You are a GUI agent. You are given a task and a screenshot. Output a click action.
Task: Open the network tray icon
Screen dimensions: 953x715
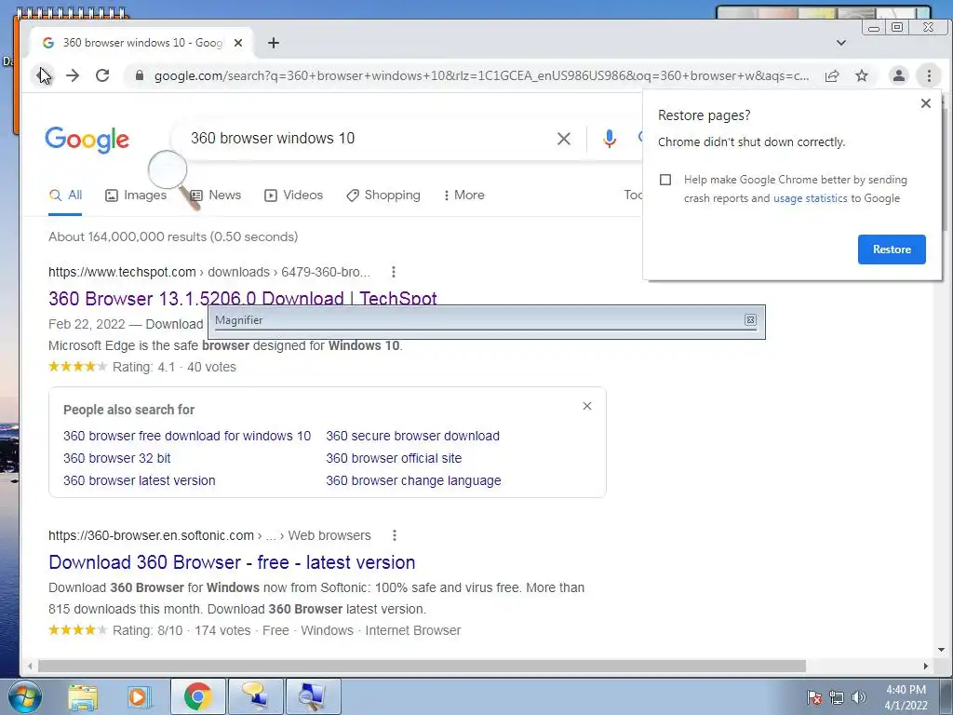(837, 697)
